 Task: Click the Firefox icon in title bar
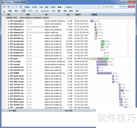[x=3, y=2]
